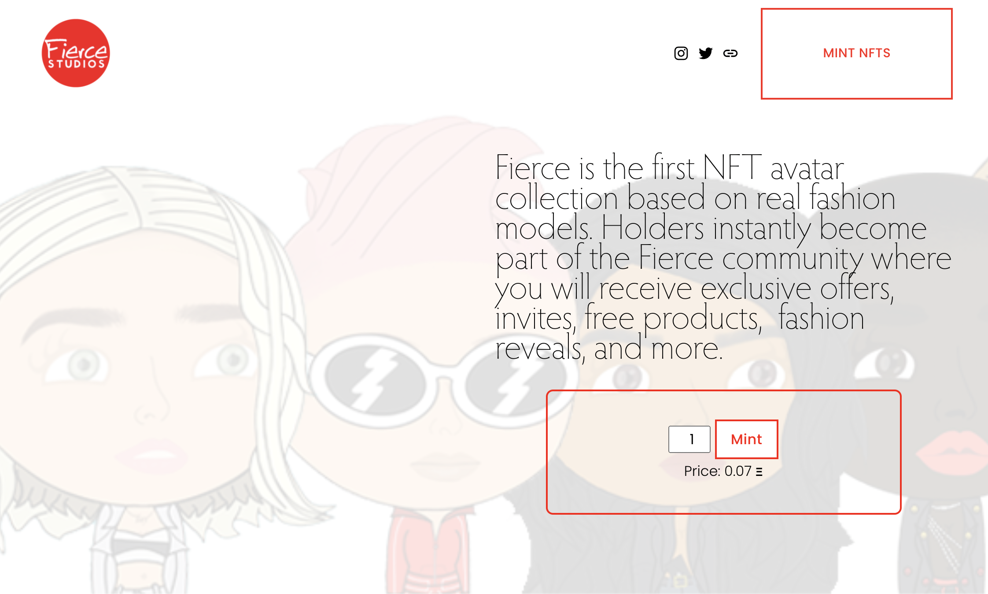Click inside the red-bordered mint box
The height and width of the screenshot is (594, 988).
coord(723,452)
